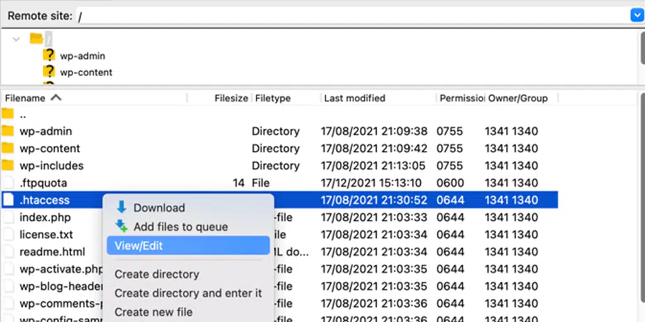Viewport: 645px width, 322px height.
Task: Click the .ftpquota file icon
Action: 9,182
